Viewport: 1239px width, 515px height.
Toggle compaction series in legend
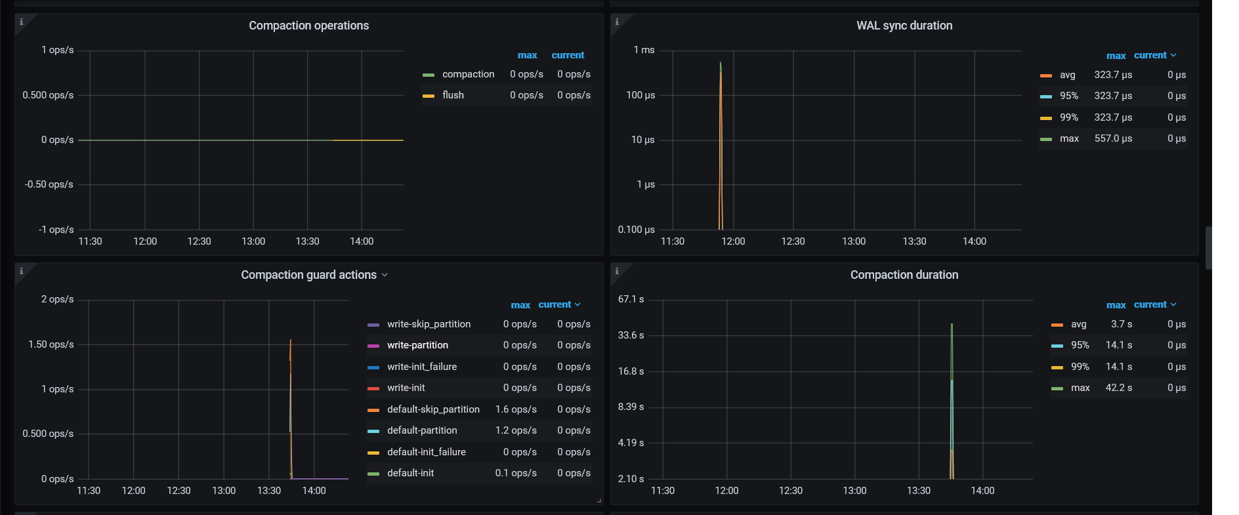[468, 74]
